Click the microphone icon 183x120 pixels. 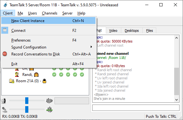(4, 110)
